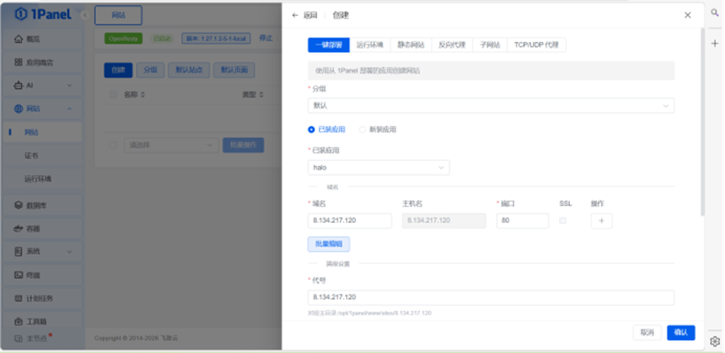Click the 批量操作 button
This screenshot has height=353, width=725.
coord(243,145)
